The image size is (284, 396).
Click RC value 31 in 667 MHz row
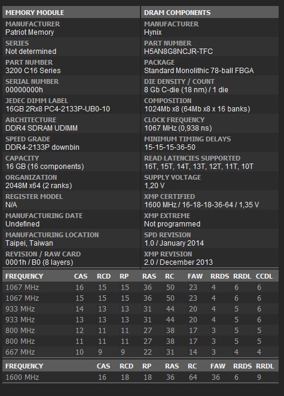(x=170, y=352)
